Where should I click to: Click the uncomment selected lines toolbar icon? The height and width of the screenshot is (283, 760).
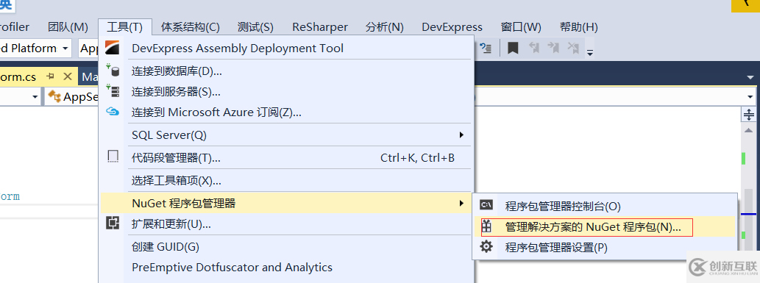486,48
